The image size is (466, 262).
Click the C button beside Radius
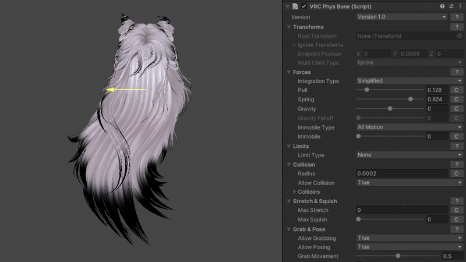click(x=457, y=174)
